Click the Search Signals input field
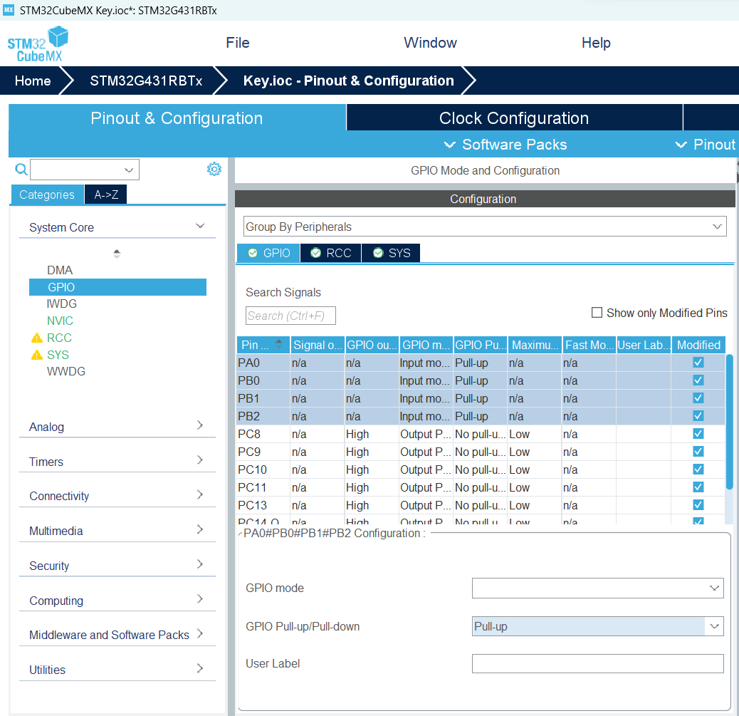This screenshot has width=739, height=716. tap(290, 316)
